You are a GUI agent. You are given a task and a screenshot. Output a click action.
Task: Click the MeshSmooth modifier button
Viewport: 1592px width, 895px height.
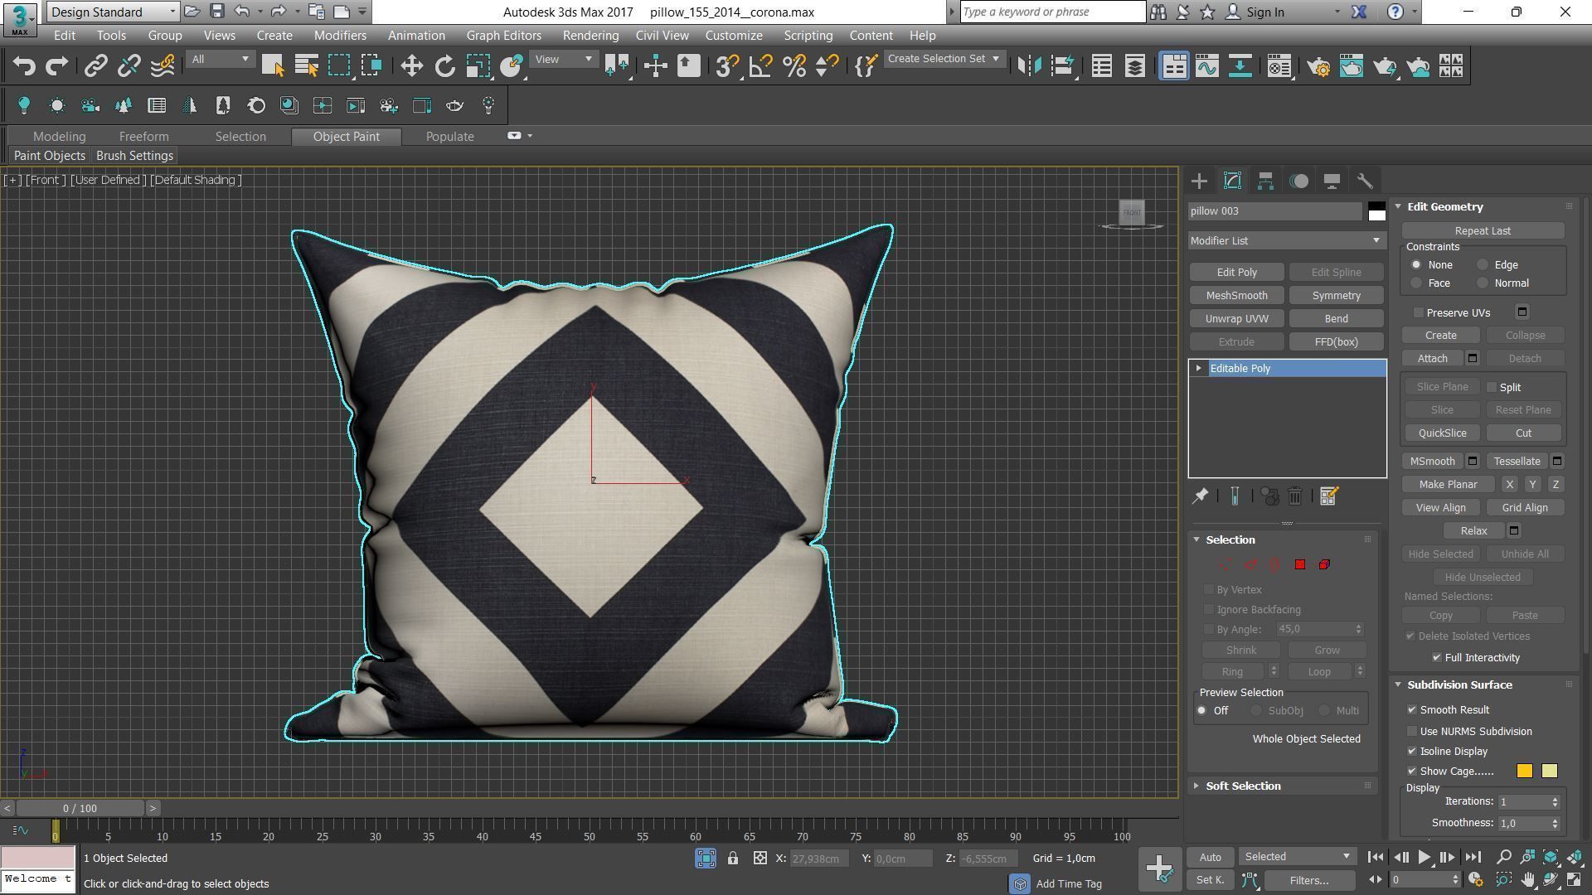pos(1236,295)
